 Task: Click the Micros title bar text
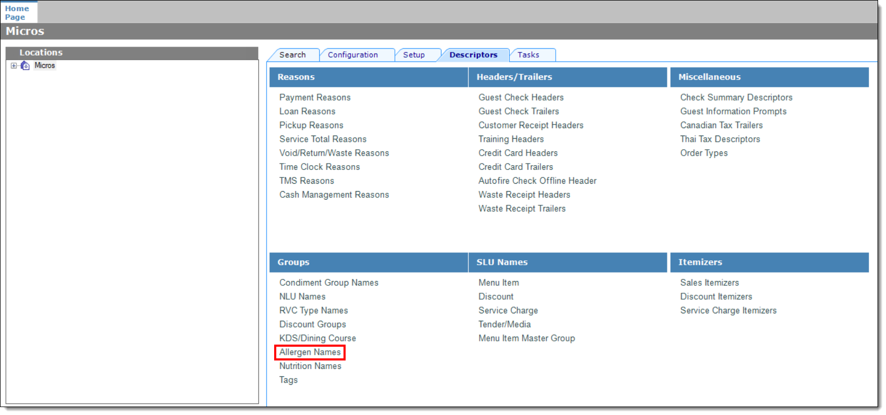click(25, 31)
